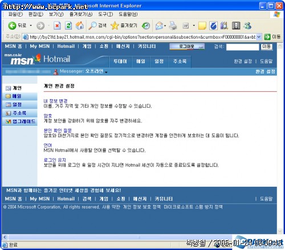
Task: Open the Messenger 오프라인 status dropdown
Action: [x=106, y=72]
